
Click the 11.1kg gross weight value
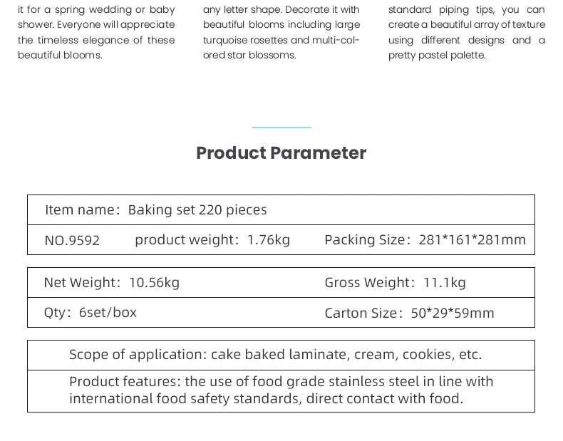(445, 283)
